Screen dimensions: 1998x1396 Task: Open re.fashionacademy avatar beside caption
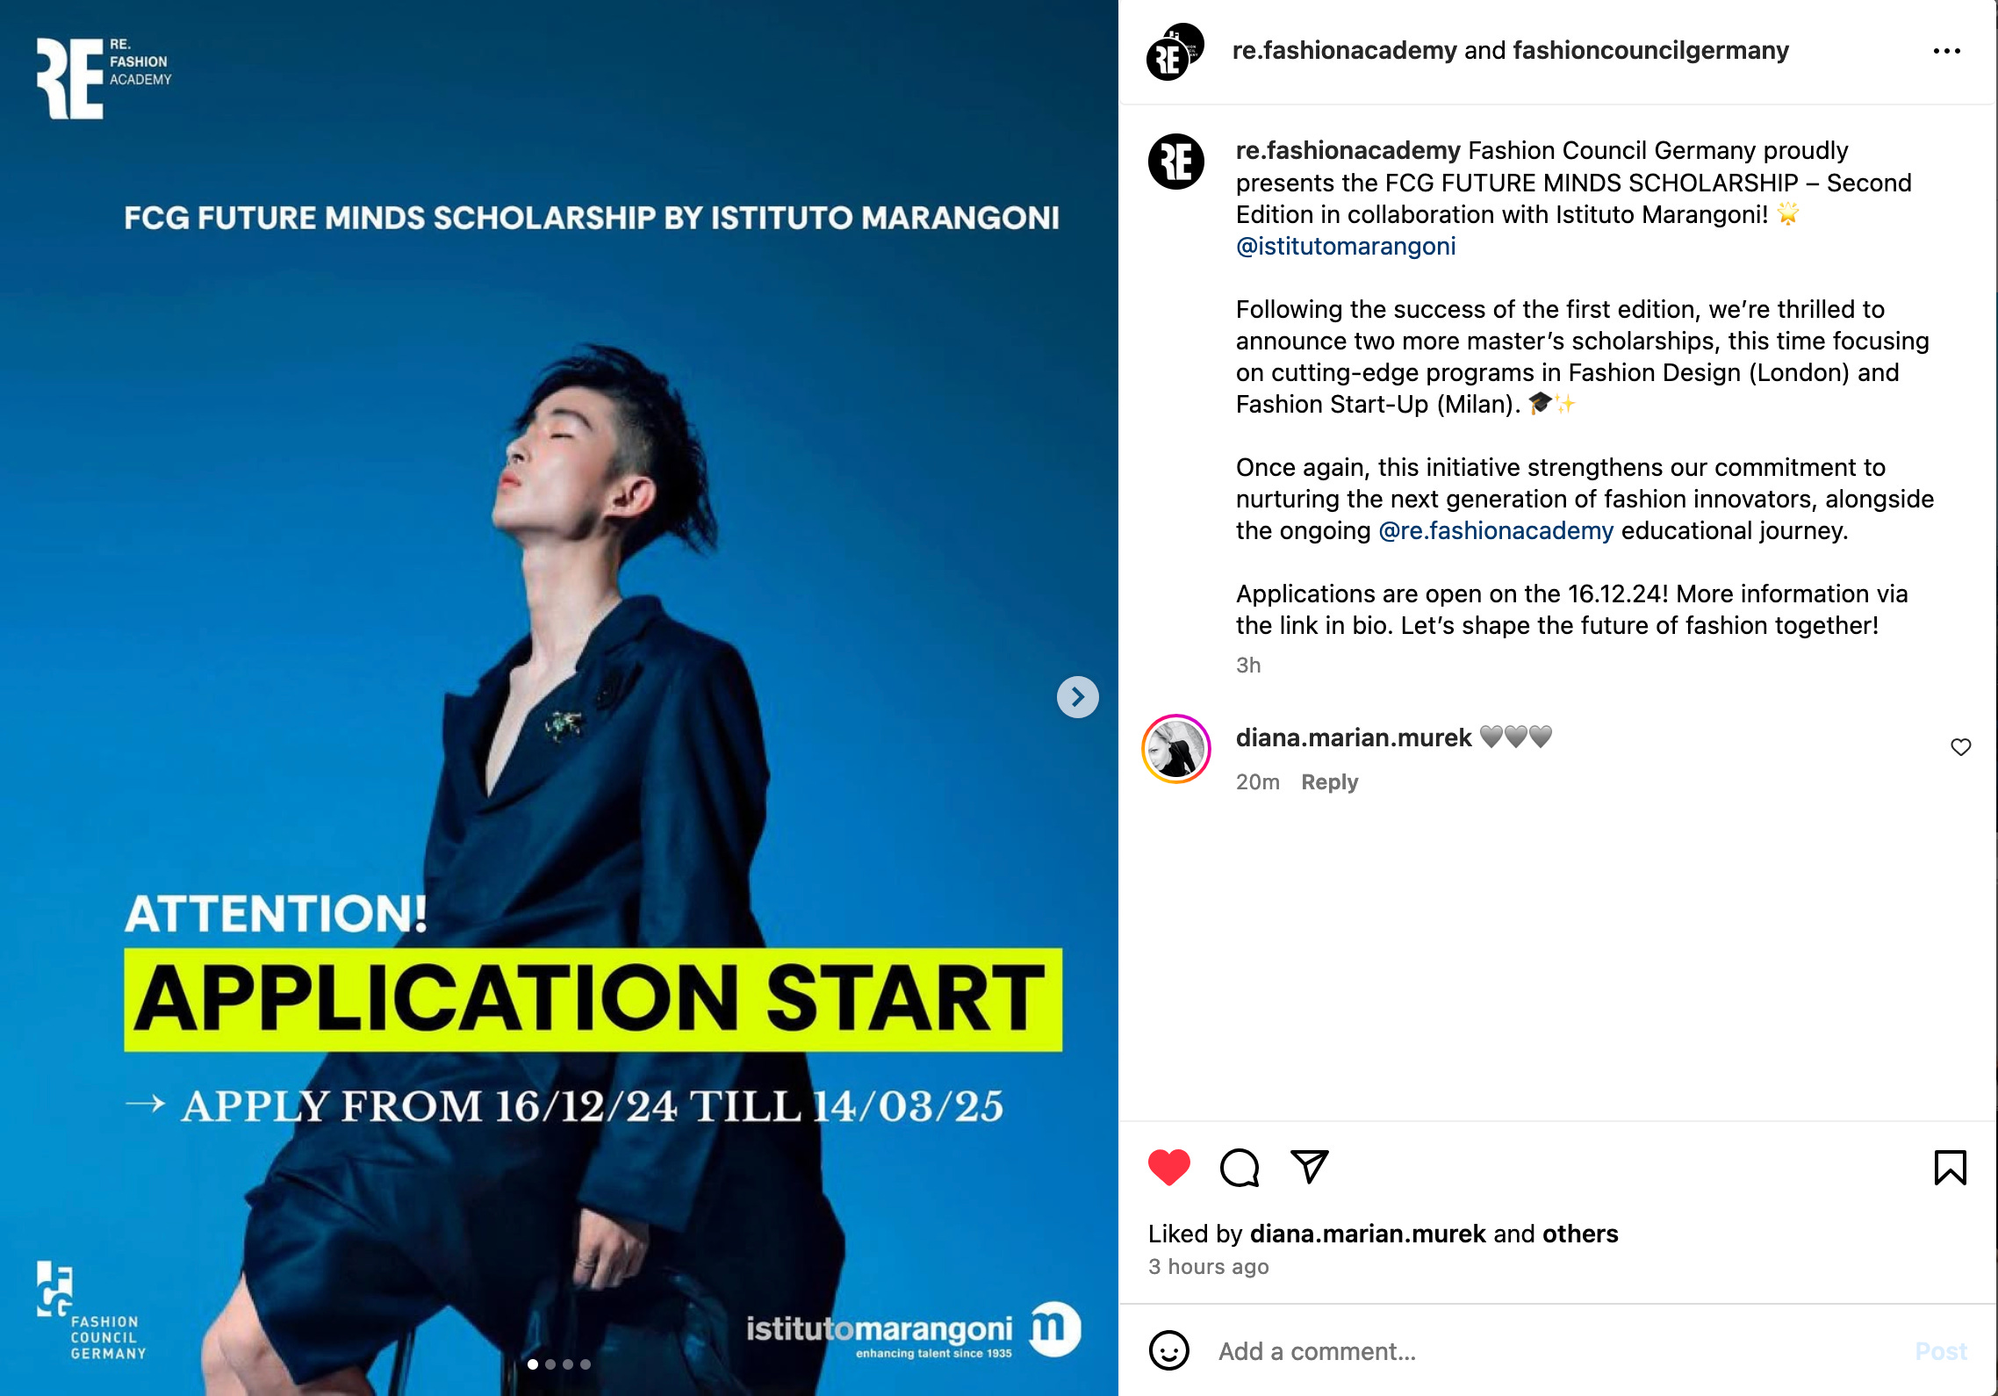click(1176, 162)
